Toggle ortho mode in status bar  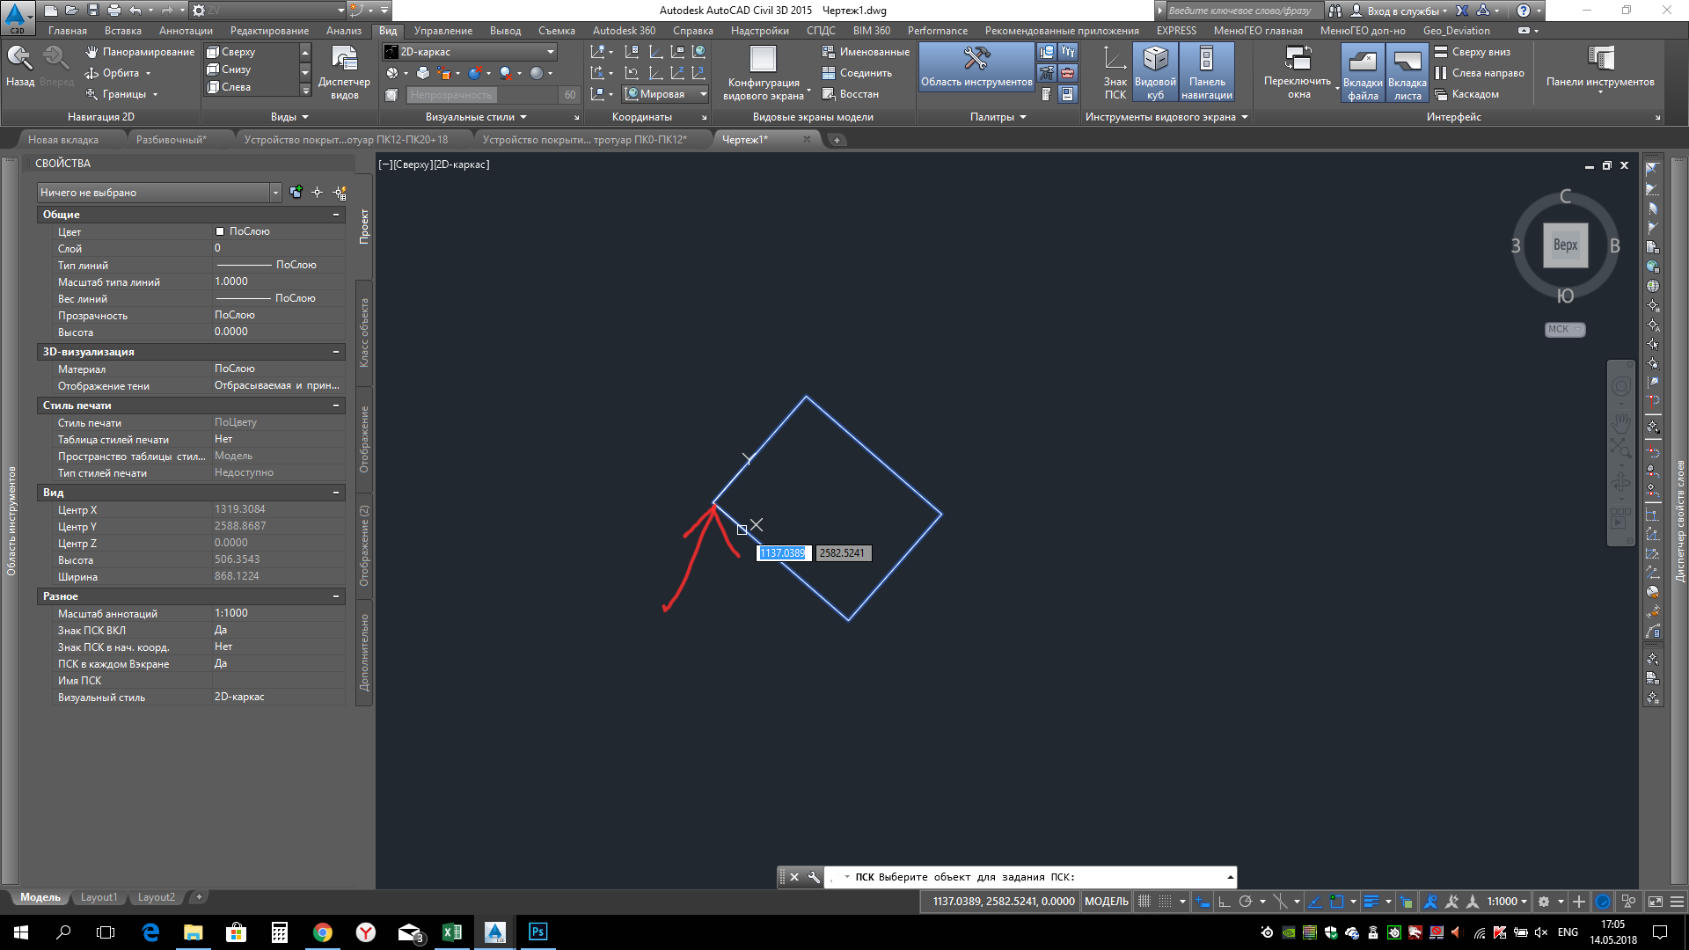tap(1224, 902)
